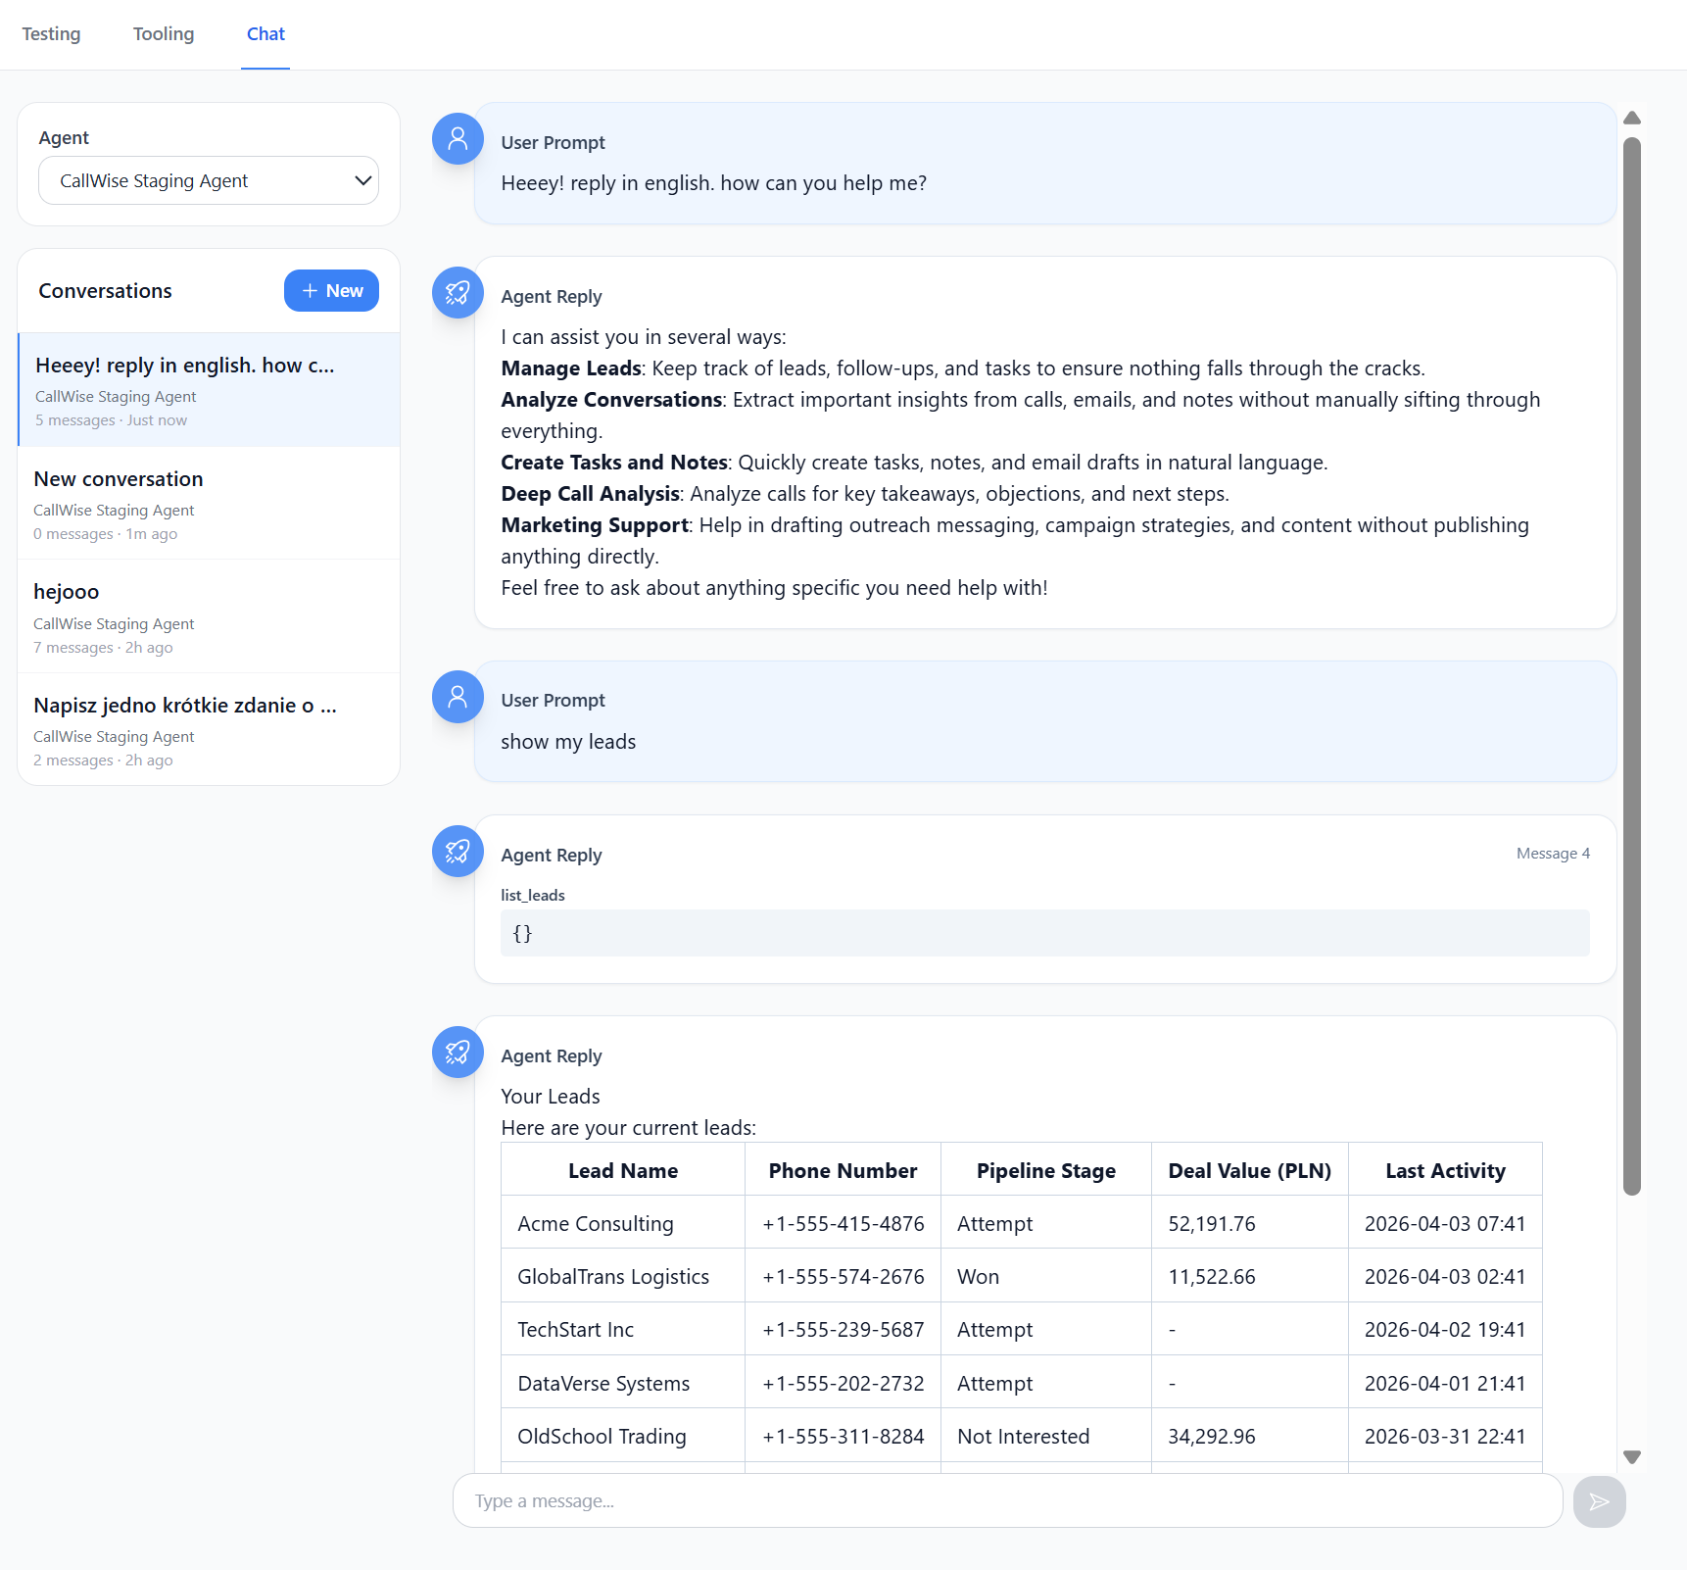Open the CallWise Staging Agent dropdown
This screenshot has width=1687, height=1570.
(208, 180)
